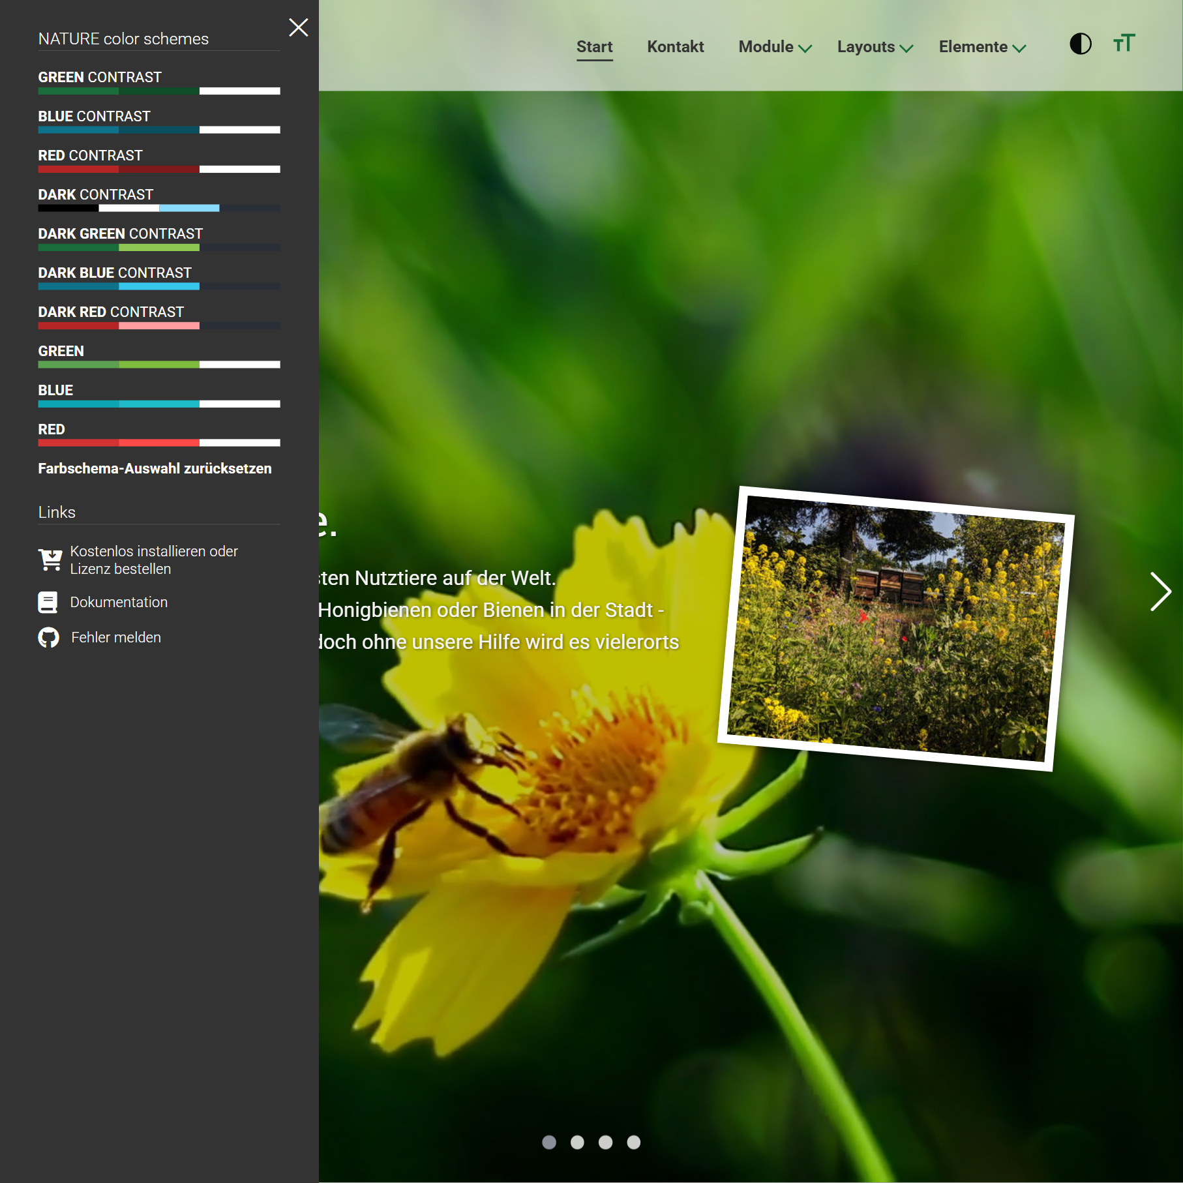The width and height of the screenshot is (1183, 1183).
Task: Open the Fehler melden link
Action: 115,637
